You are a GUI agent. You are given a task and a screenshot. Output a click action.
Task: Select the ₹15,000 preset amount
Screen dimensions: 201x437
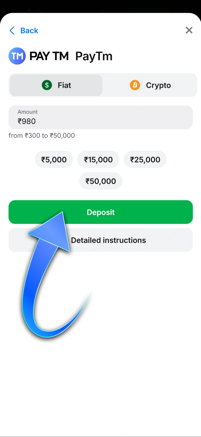pos(98,159)
